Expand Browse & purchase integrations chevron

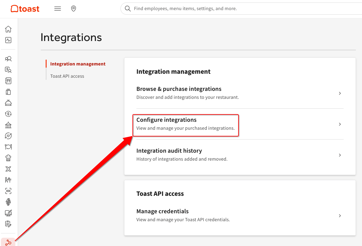click(340, 93)
